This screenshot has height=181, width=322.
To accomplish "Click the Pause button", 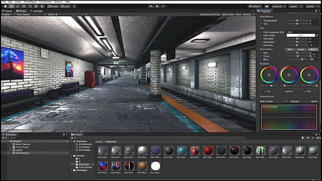I will coord(157,6).
